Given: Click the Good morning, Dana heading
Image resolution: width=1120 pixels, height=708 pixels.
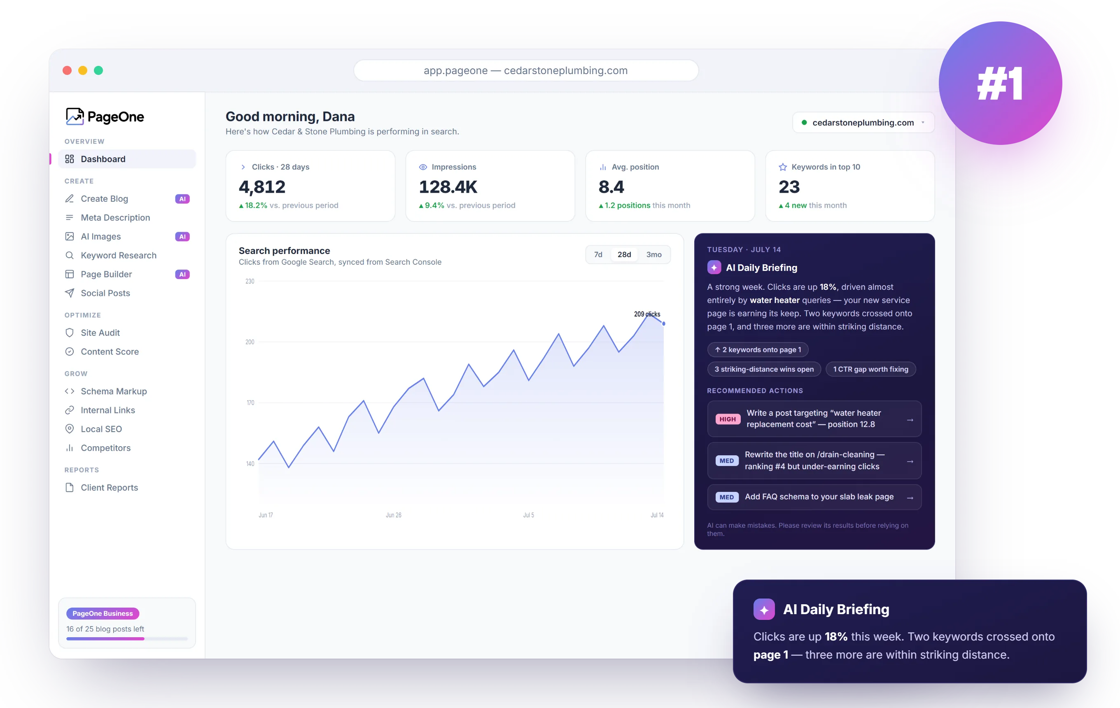Looking at the screenshot, I should [x=290, y=116].
